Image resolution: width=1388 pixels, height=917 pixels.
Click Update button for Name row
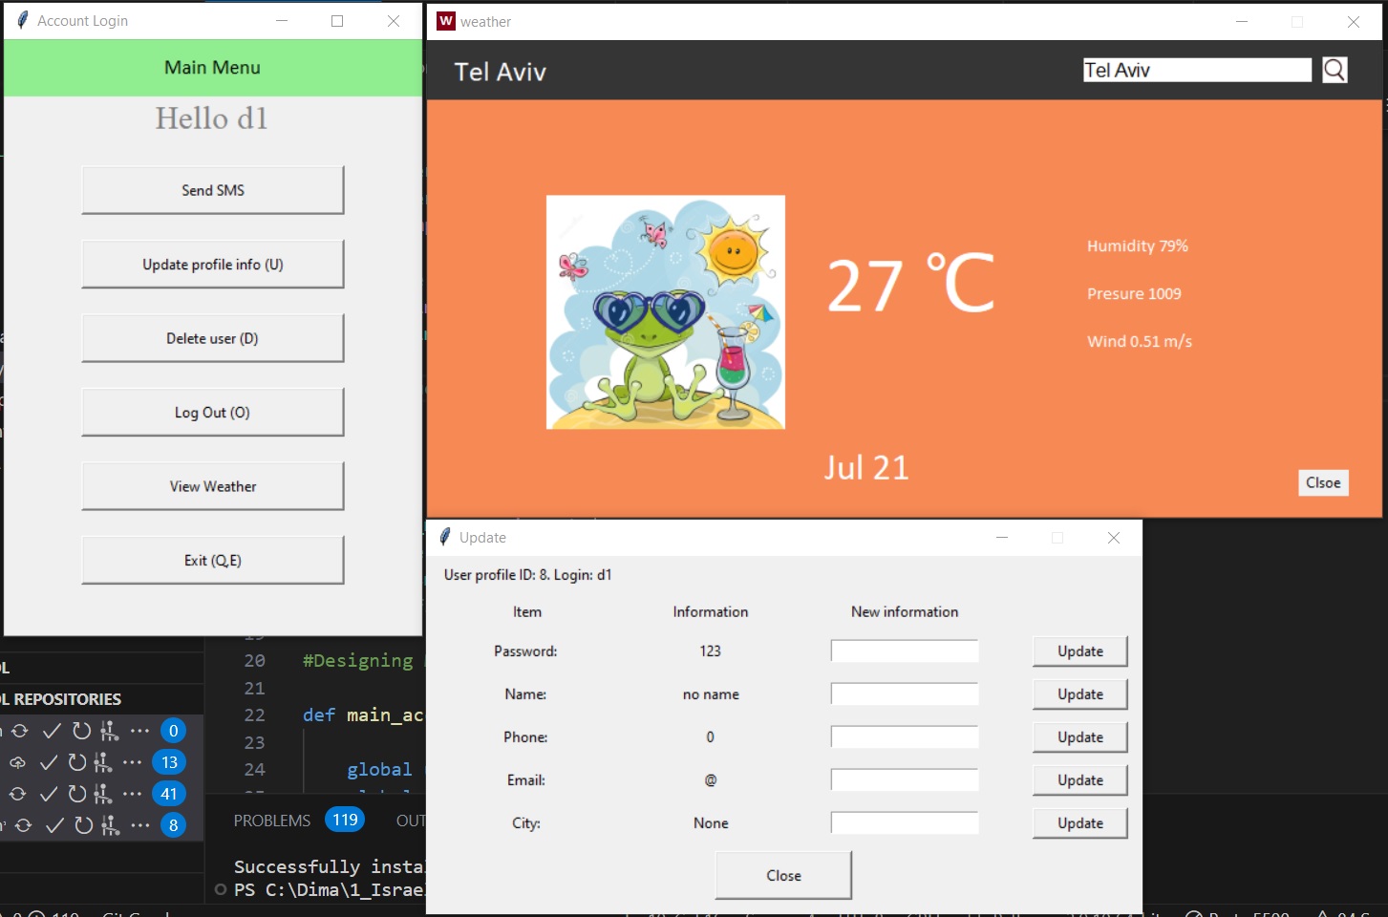pos(1080,694)
